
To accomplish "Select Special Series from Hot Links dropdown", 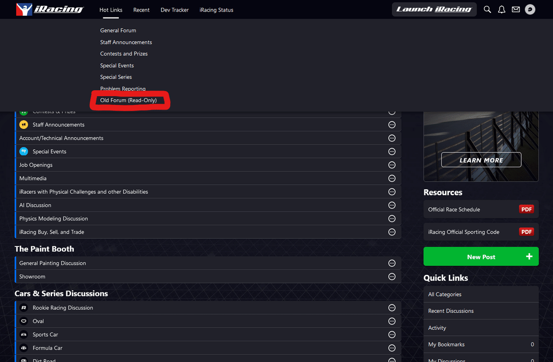I will click(116, 77).
